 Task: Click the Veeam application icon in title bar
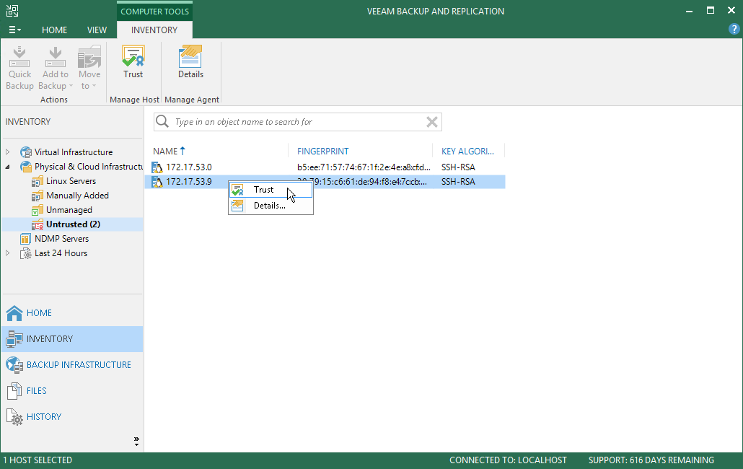coord(12,11)
